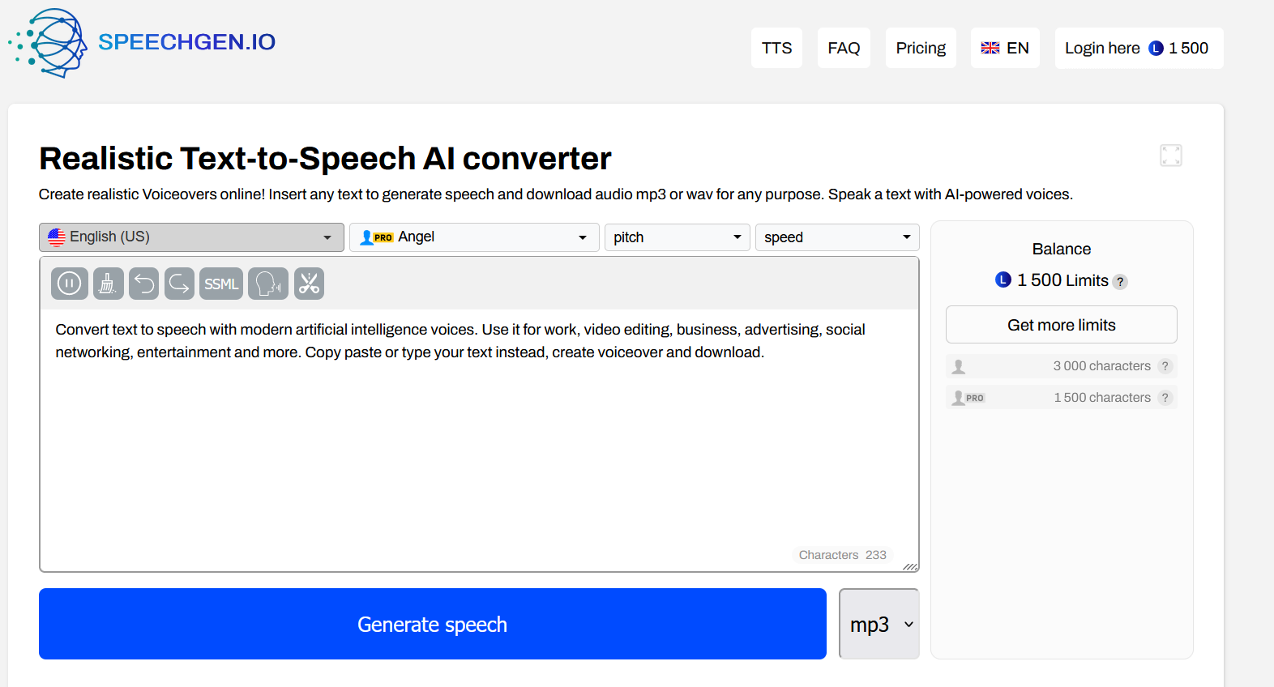Click the scissors cut tool icon
This screenshot has height=687, width=1274.
pyautogui.click(x=309, y=284)
